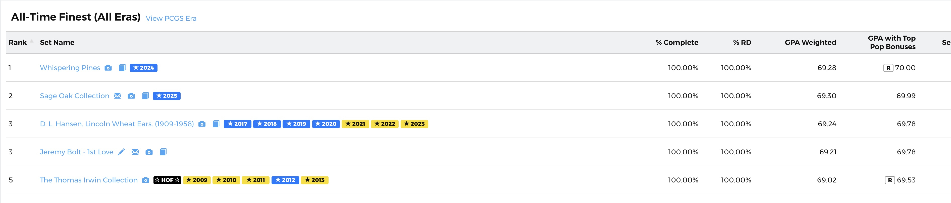951x203 pixels.
Task: Sort by GPA Weighted column header
Action: 810,42
